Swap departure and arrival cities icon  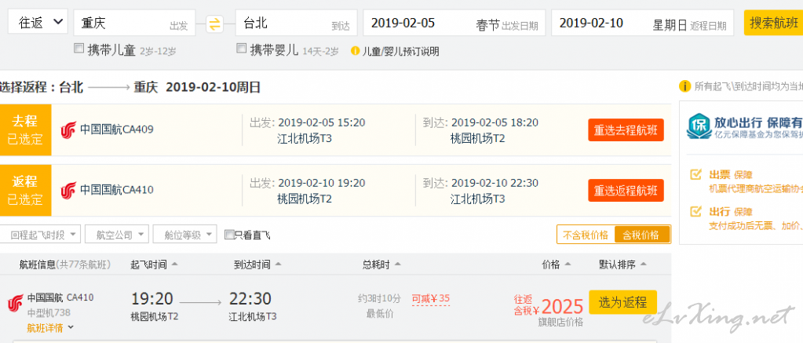tap(214, 24)
